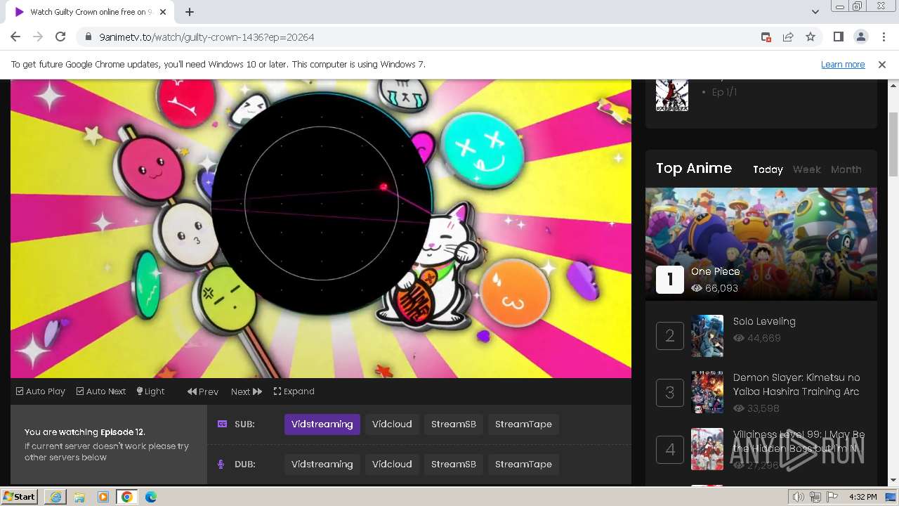The image size is (899, 506).
Task: Toggle Auto Next checkbox
Action: pyautogui.click(x=101, y=391)
